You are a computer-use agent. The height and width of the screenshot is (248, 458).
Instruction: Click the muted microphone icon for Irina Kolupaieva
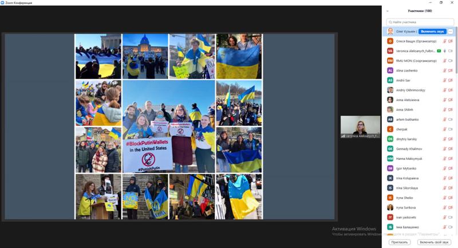click(x=445, y=178)
